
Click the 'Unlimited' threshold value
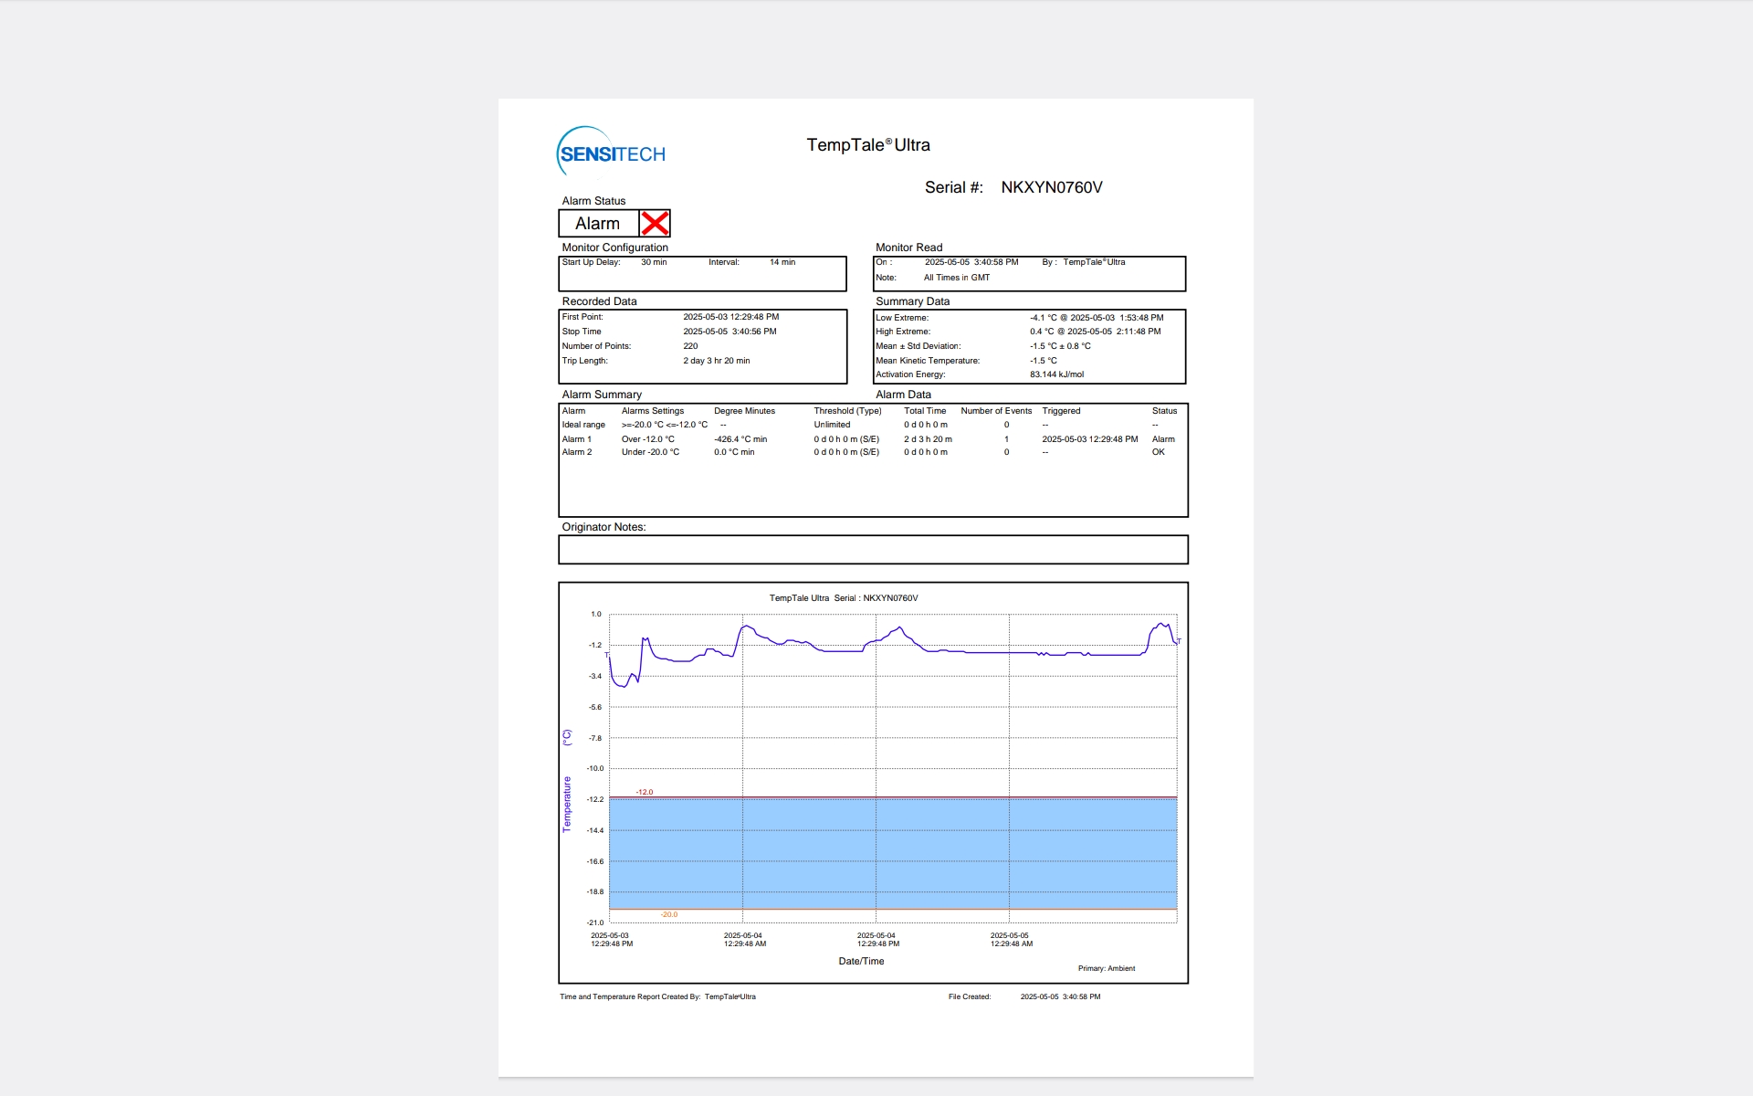click(x=832, y=425)
